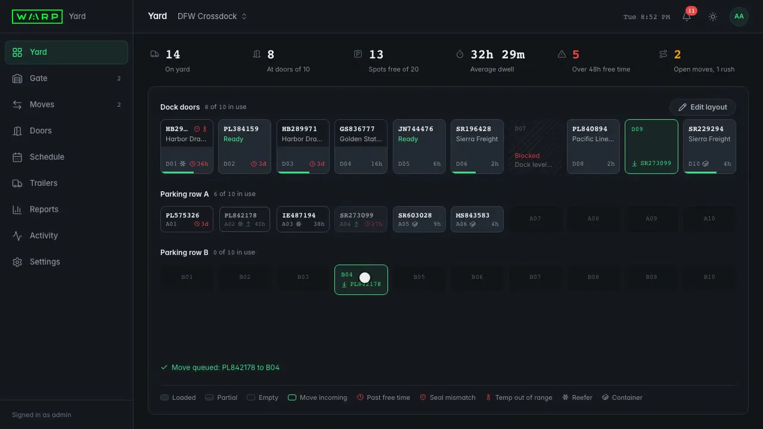Open trailer MS843583 in spot A06
763x429 pixels.
pyautogui.click(x=477, y=219)
